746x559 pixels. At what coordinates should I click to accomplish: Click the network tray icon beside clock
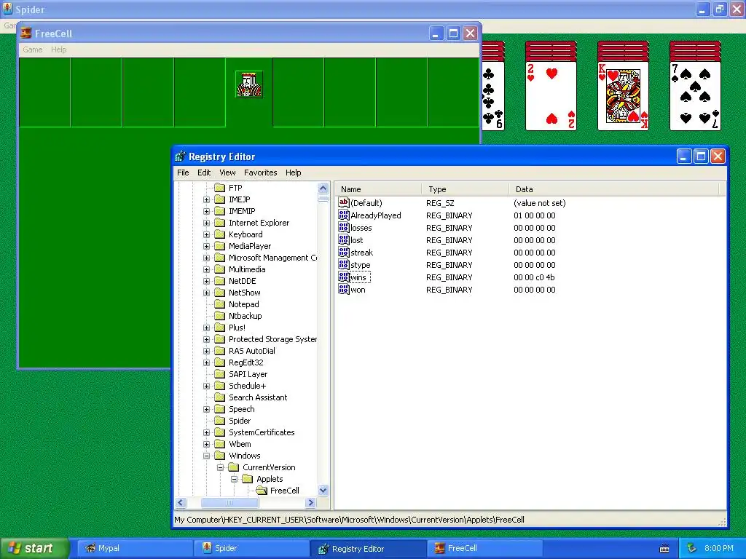[x=692, y=548]
